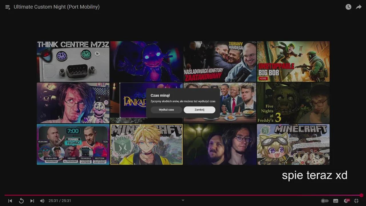The width and height of the screenshot is (366, 206).
Task: Click the red scrubber handle at the end
Action: tap(361, 195)
